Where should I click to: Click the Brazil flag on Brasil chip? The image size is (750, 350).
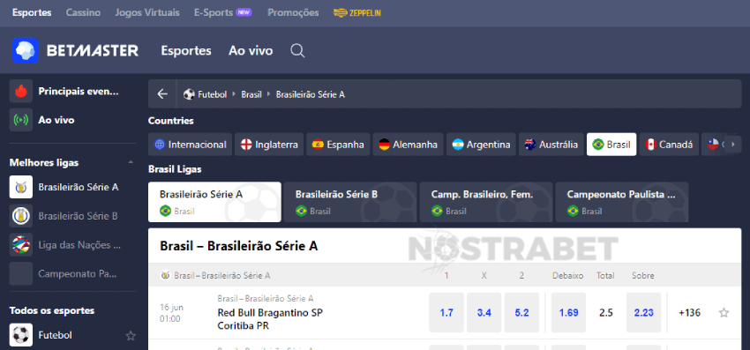[x=598, y=145]
